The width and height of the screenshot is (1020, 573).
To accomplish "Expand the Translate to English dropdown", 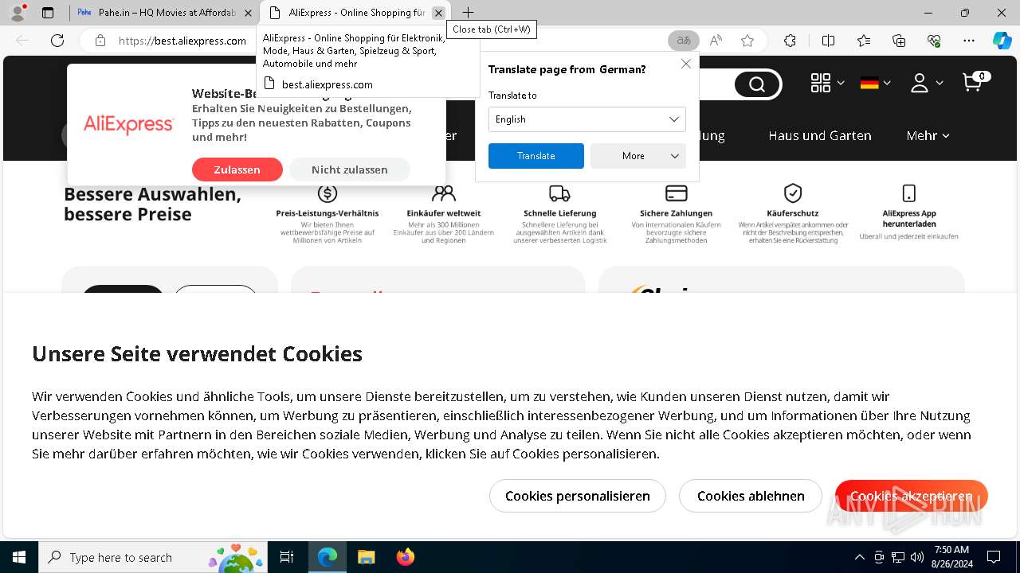I will pos(586,119).
